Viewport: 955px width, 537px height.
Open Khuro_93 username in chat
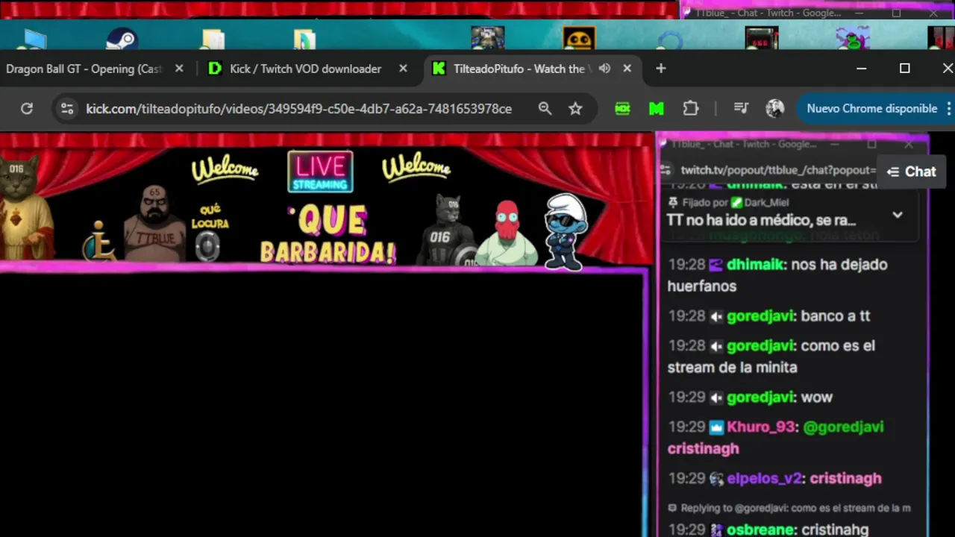pos(762,427)
